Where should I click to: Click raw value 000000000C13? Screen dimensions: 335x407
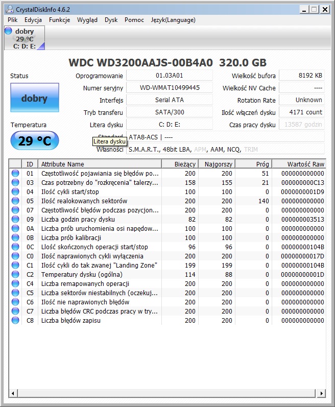[303, 182]
